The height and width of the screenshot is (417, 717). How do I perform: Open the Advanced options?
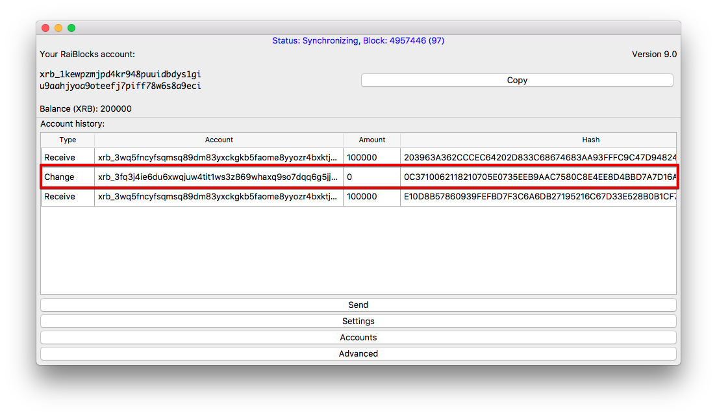(x=358, y=353)
